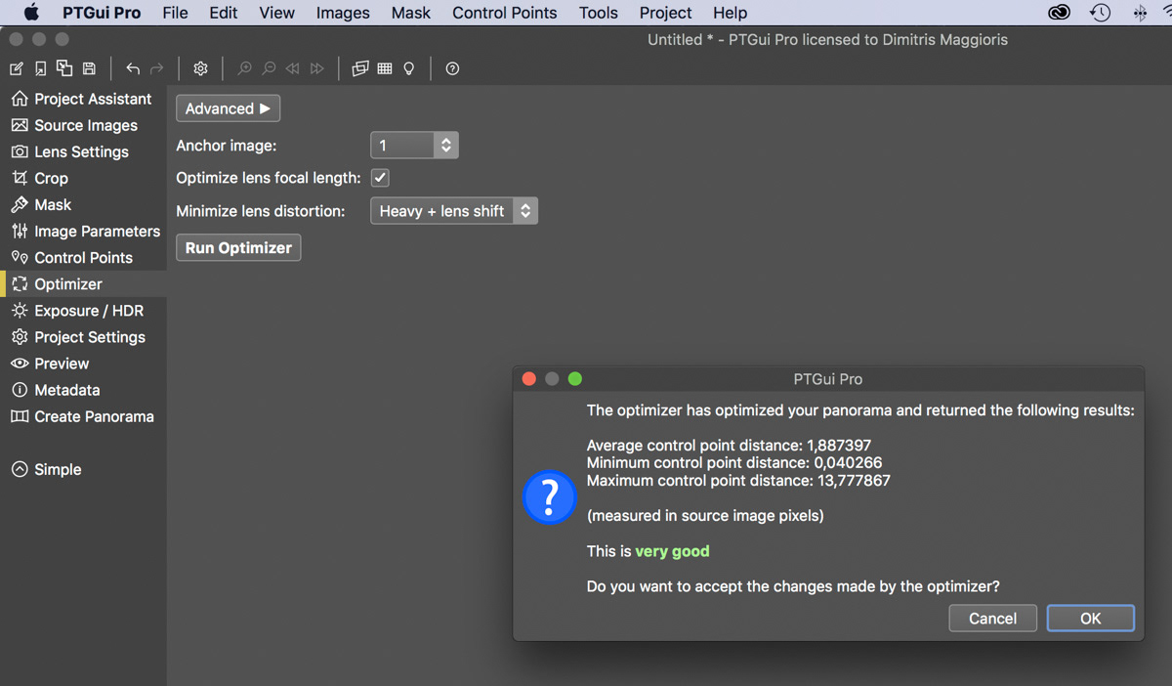Undo the last action
1172x686 pixels.
pos(133,68)
